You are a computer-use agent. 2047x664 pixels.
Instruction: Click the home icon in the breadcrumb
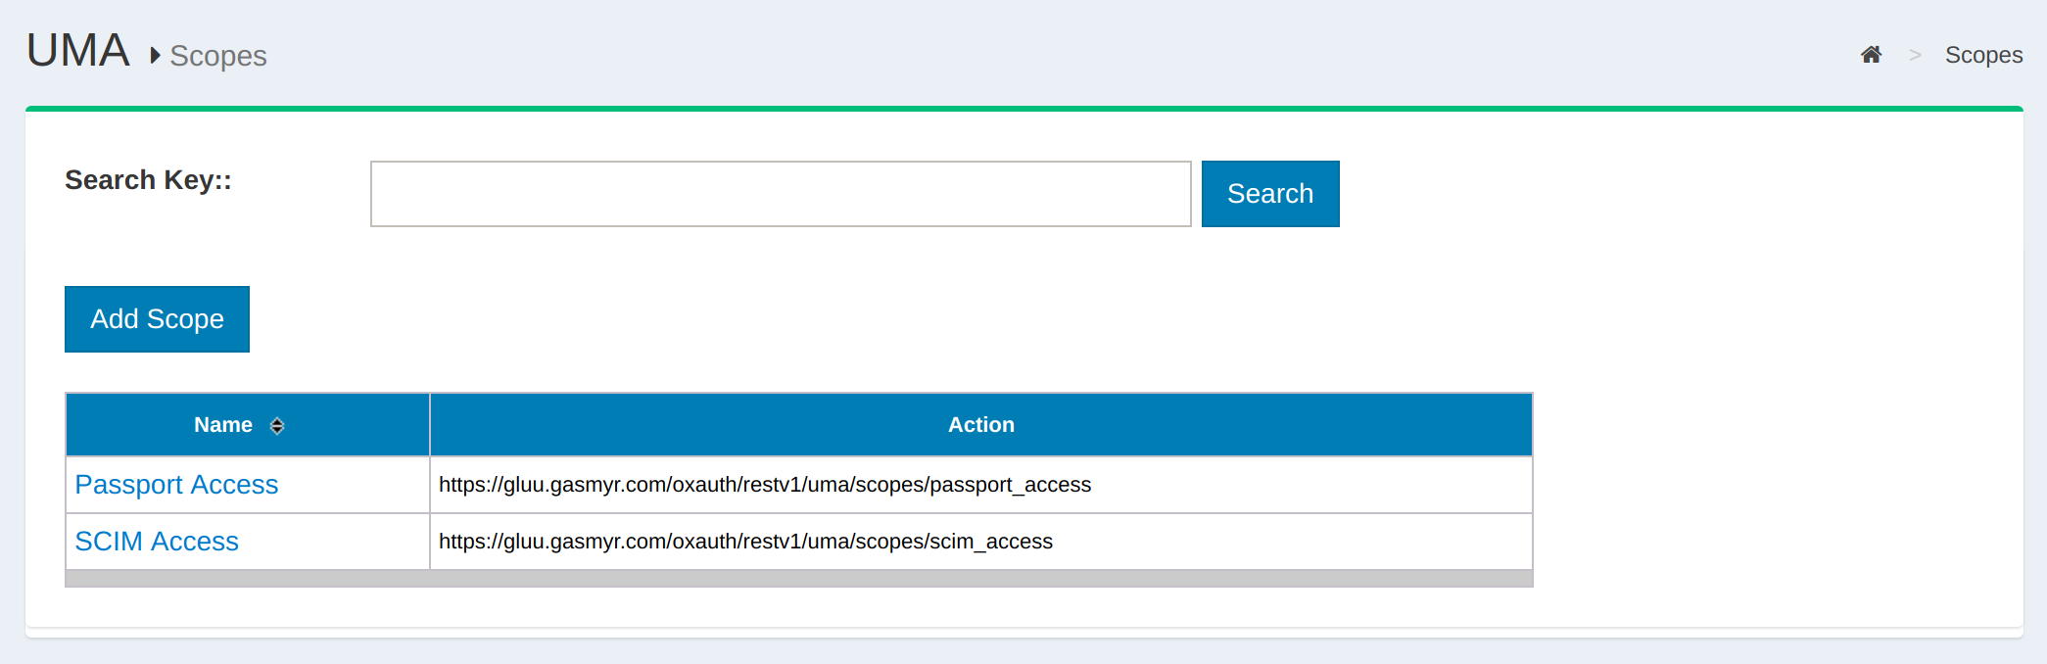(x=1871, y=55)
